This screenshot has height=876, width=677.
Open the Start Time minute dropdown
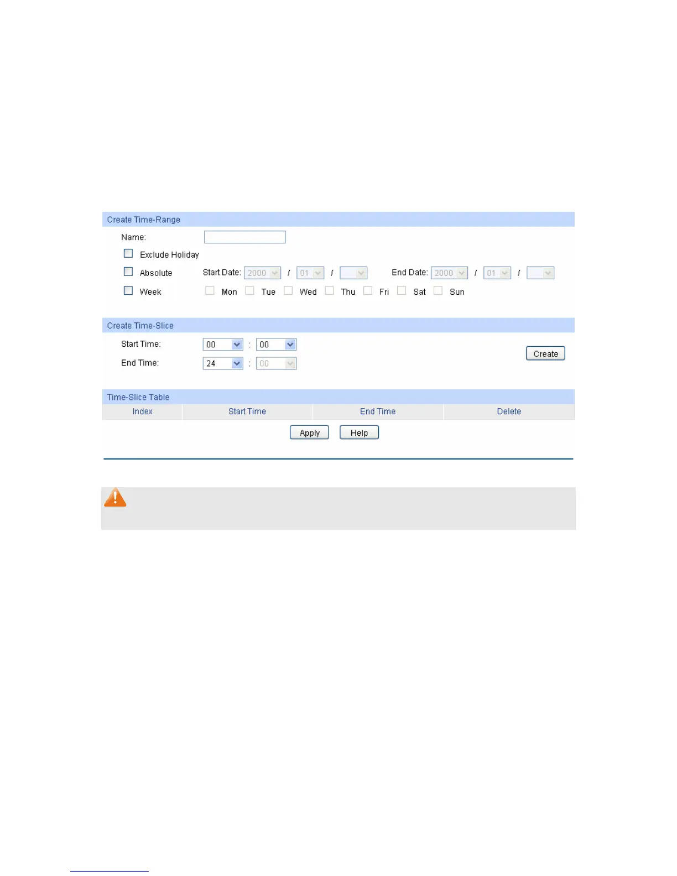point(276,345)
